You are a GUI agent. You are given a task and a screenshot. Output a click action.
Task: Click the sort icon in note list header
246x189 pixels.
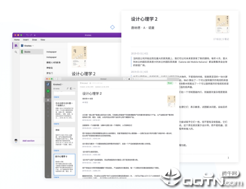67,89
